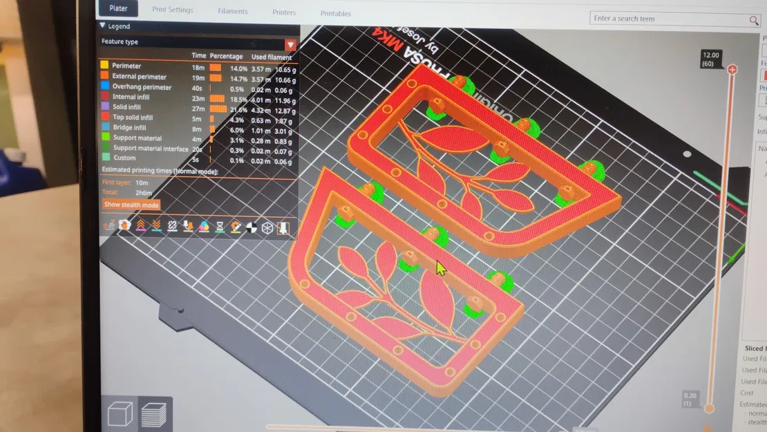
Task: Hide Perimeter feature via yellow swatch
Action: point(104,64)
